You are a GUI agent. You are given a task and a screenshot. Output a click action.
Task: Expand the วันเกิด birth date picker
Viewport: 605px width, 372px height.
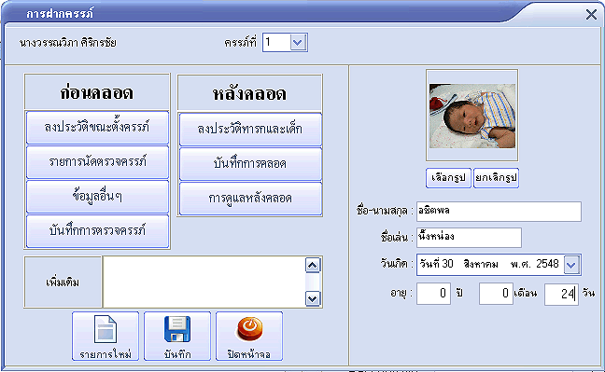[571, 265]
